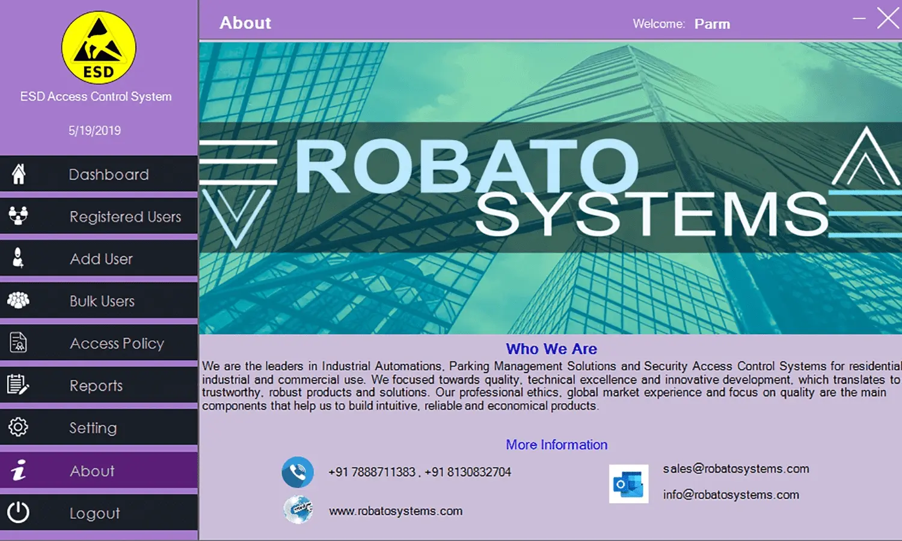Open the About menu item
This screenshot has width=902, height=541.
click(92, 471)
